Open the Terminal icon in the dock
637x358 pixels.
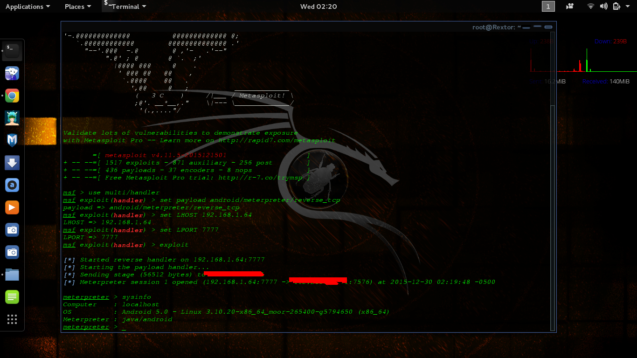pos(12,51)
